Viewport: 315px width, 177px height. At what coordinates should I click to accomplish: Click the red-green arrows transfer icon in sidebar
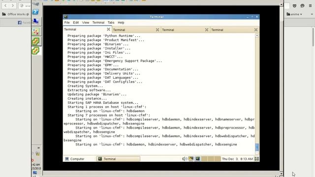[x=36, y=31]
